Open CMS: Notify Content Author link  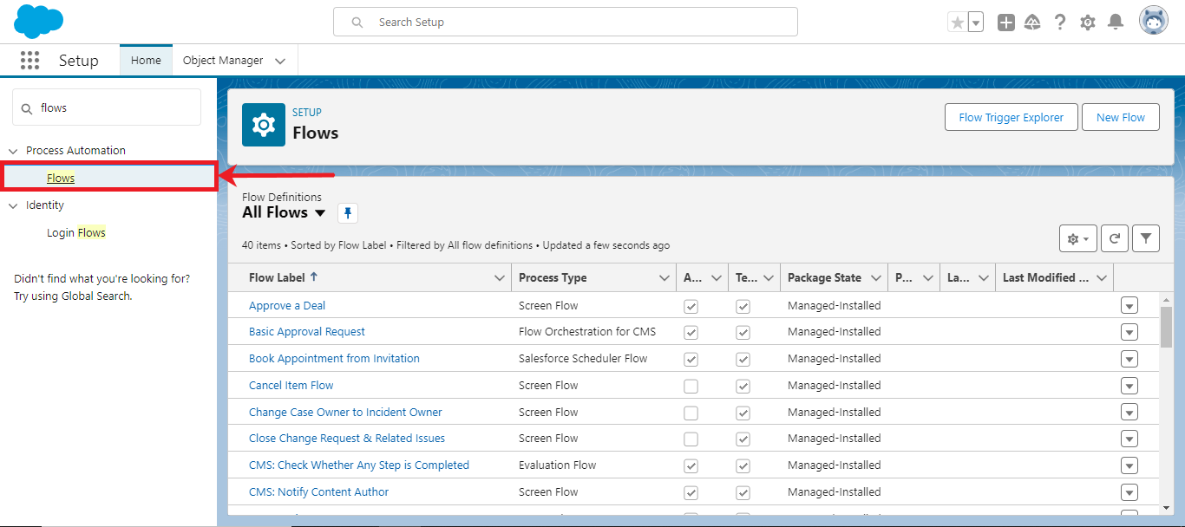pos(319,491)
